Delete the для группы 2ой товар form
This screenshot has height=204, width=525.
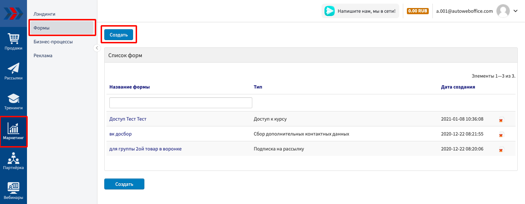pos(501,149)
